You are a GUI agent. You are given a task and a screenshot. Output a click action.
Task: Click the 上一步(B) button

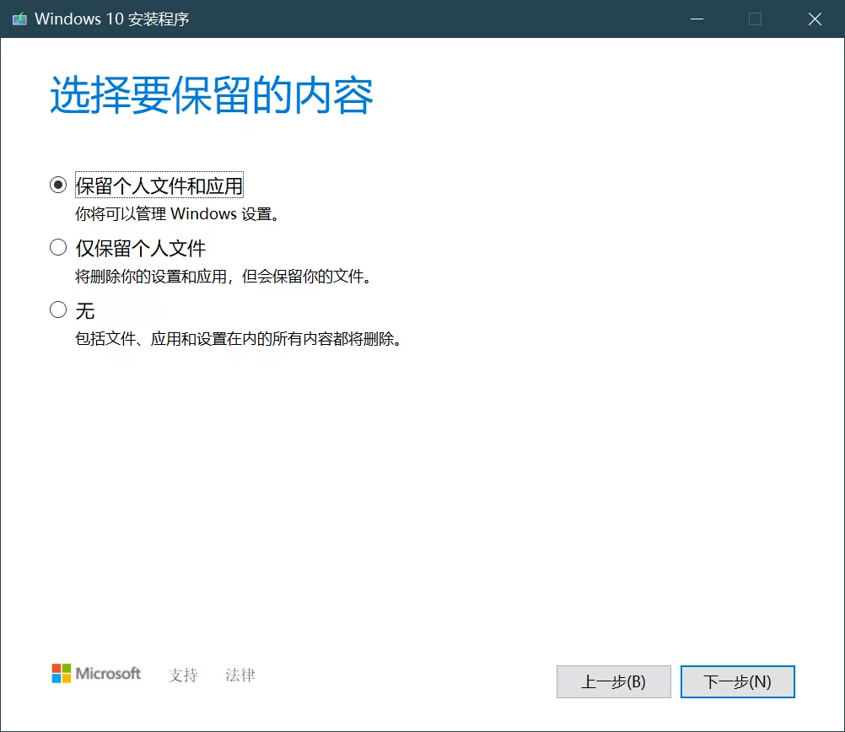pos(613,681)
